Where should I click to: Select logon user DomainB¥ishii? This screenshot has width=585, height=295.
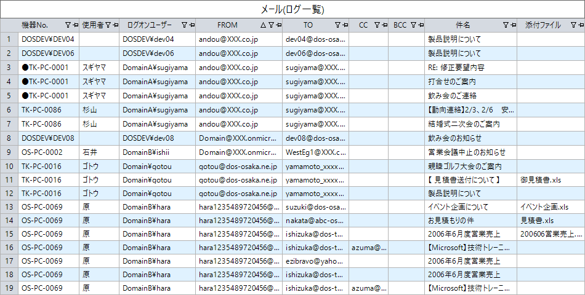pos(158,152)
